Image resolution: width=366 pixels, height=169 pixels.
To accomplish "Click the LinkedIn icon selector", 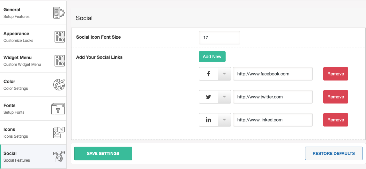I will 208,120.
